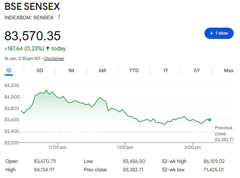The width and height of the screenshot is (240, 178).
Task: Select the 1D time range tab
Action: pos(9,70)
